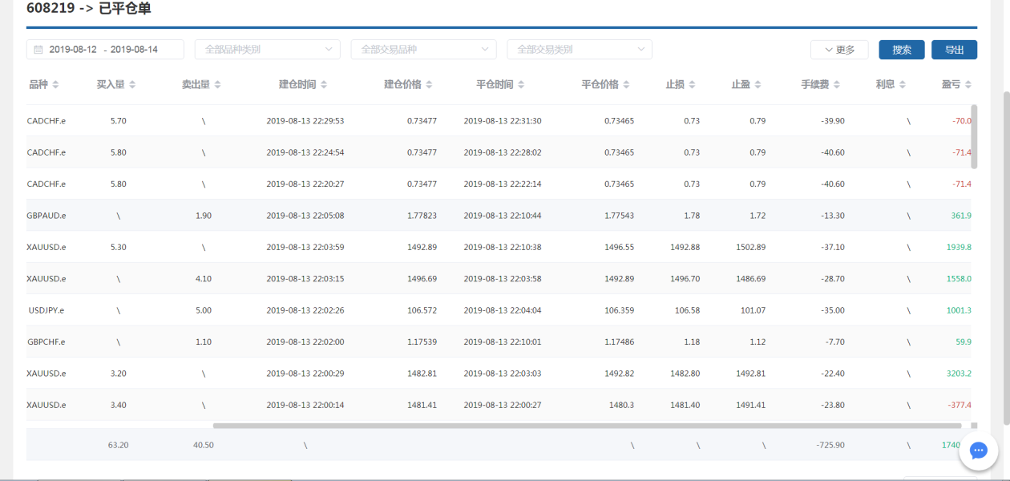Viewport: 1010px width, 481px height.
Task: Sort by 盈亏 column arrows
Action: pos(967,85)
